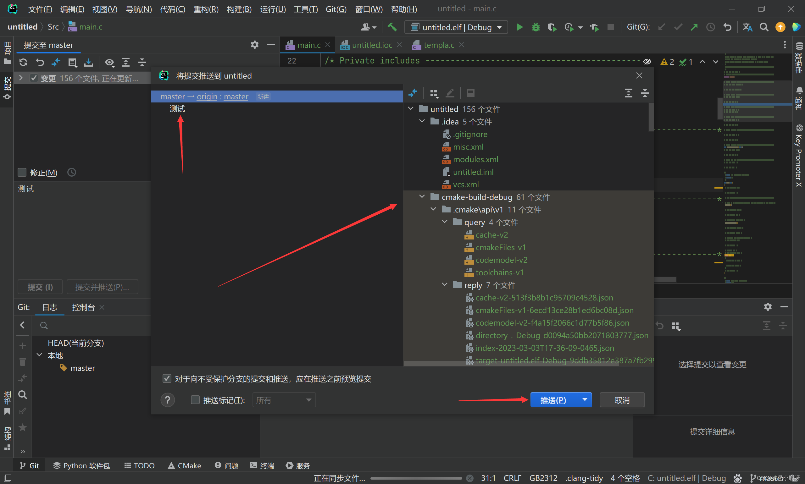Enable the 推送标记(T) checkbox
The width and height of the screenshot is (805, 484).
point(195,400)
